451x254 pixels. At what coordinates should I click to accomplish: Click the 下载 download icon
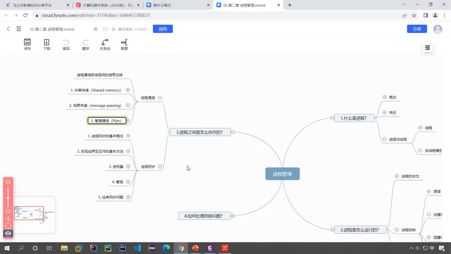coord(47,44)
